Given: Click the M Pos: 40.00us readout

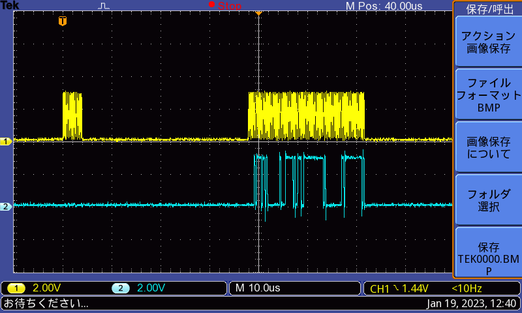Looking at the screenshot, I should pos(384,6).
